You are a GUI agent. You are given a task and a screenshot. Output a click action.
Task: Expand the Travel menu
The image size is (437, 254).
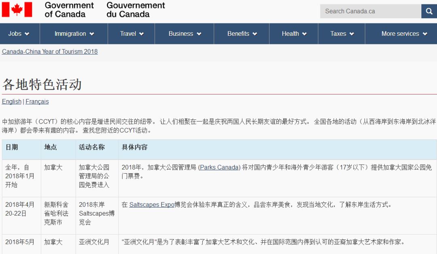132,34
